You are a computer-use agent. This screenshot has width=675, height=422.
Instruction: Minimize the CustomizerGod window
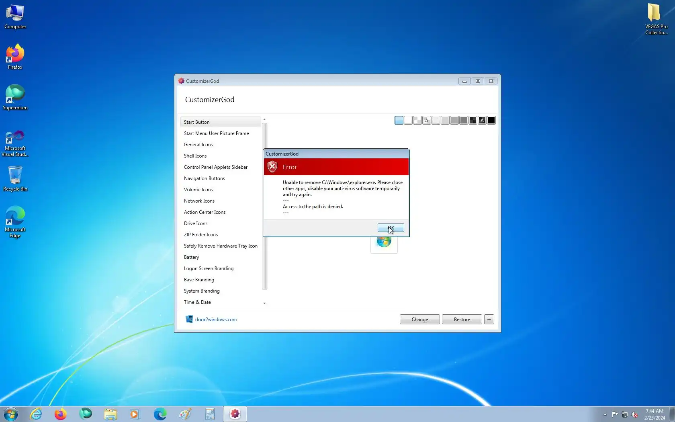coord(464,81)
